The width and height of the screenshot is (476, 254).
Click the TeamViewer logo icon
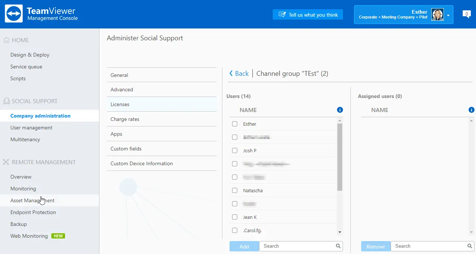pos(14,14)
